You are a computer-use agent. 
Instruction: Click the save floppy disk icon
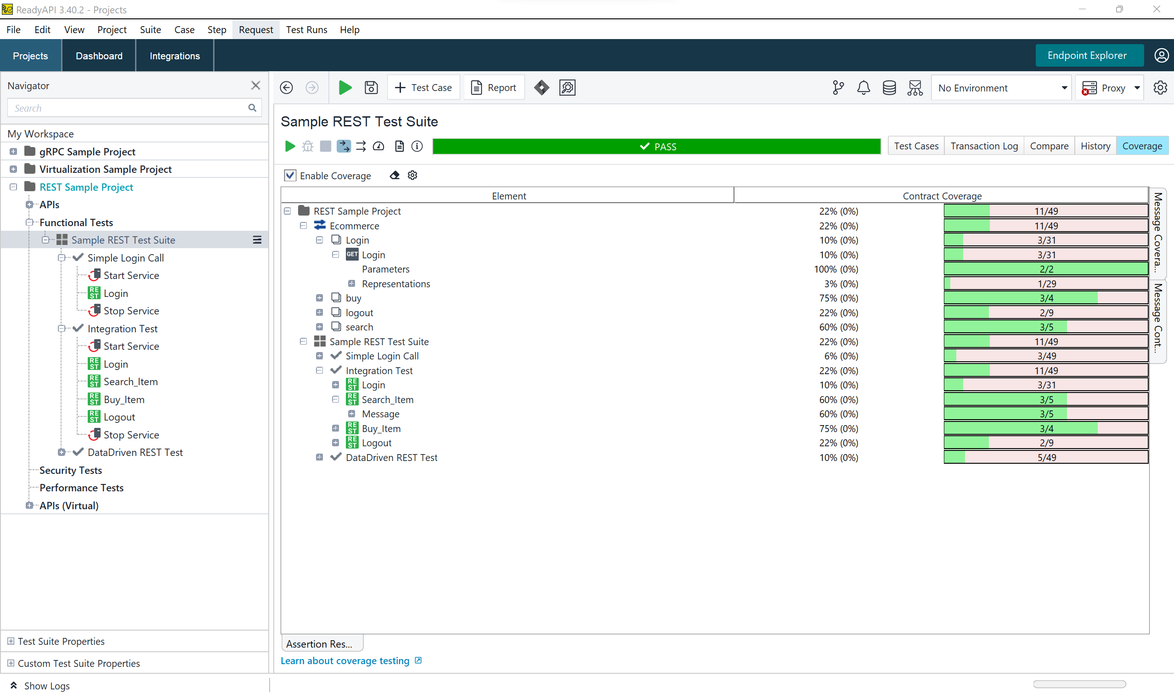click(371, 87)
